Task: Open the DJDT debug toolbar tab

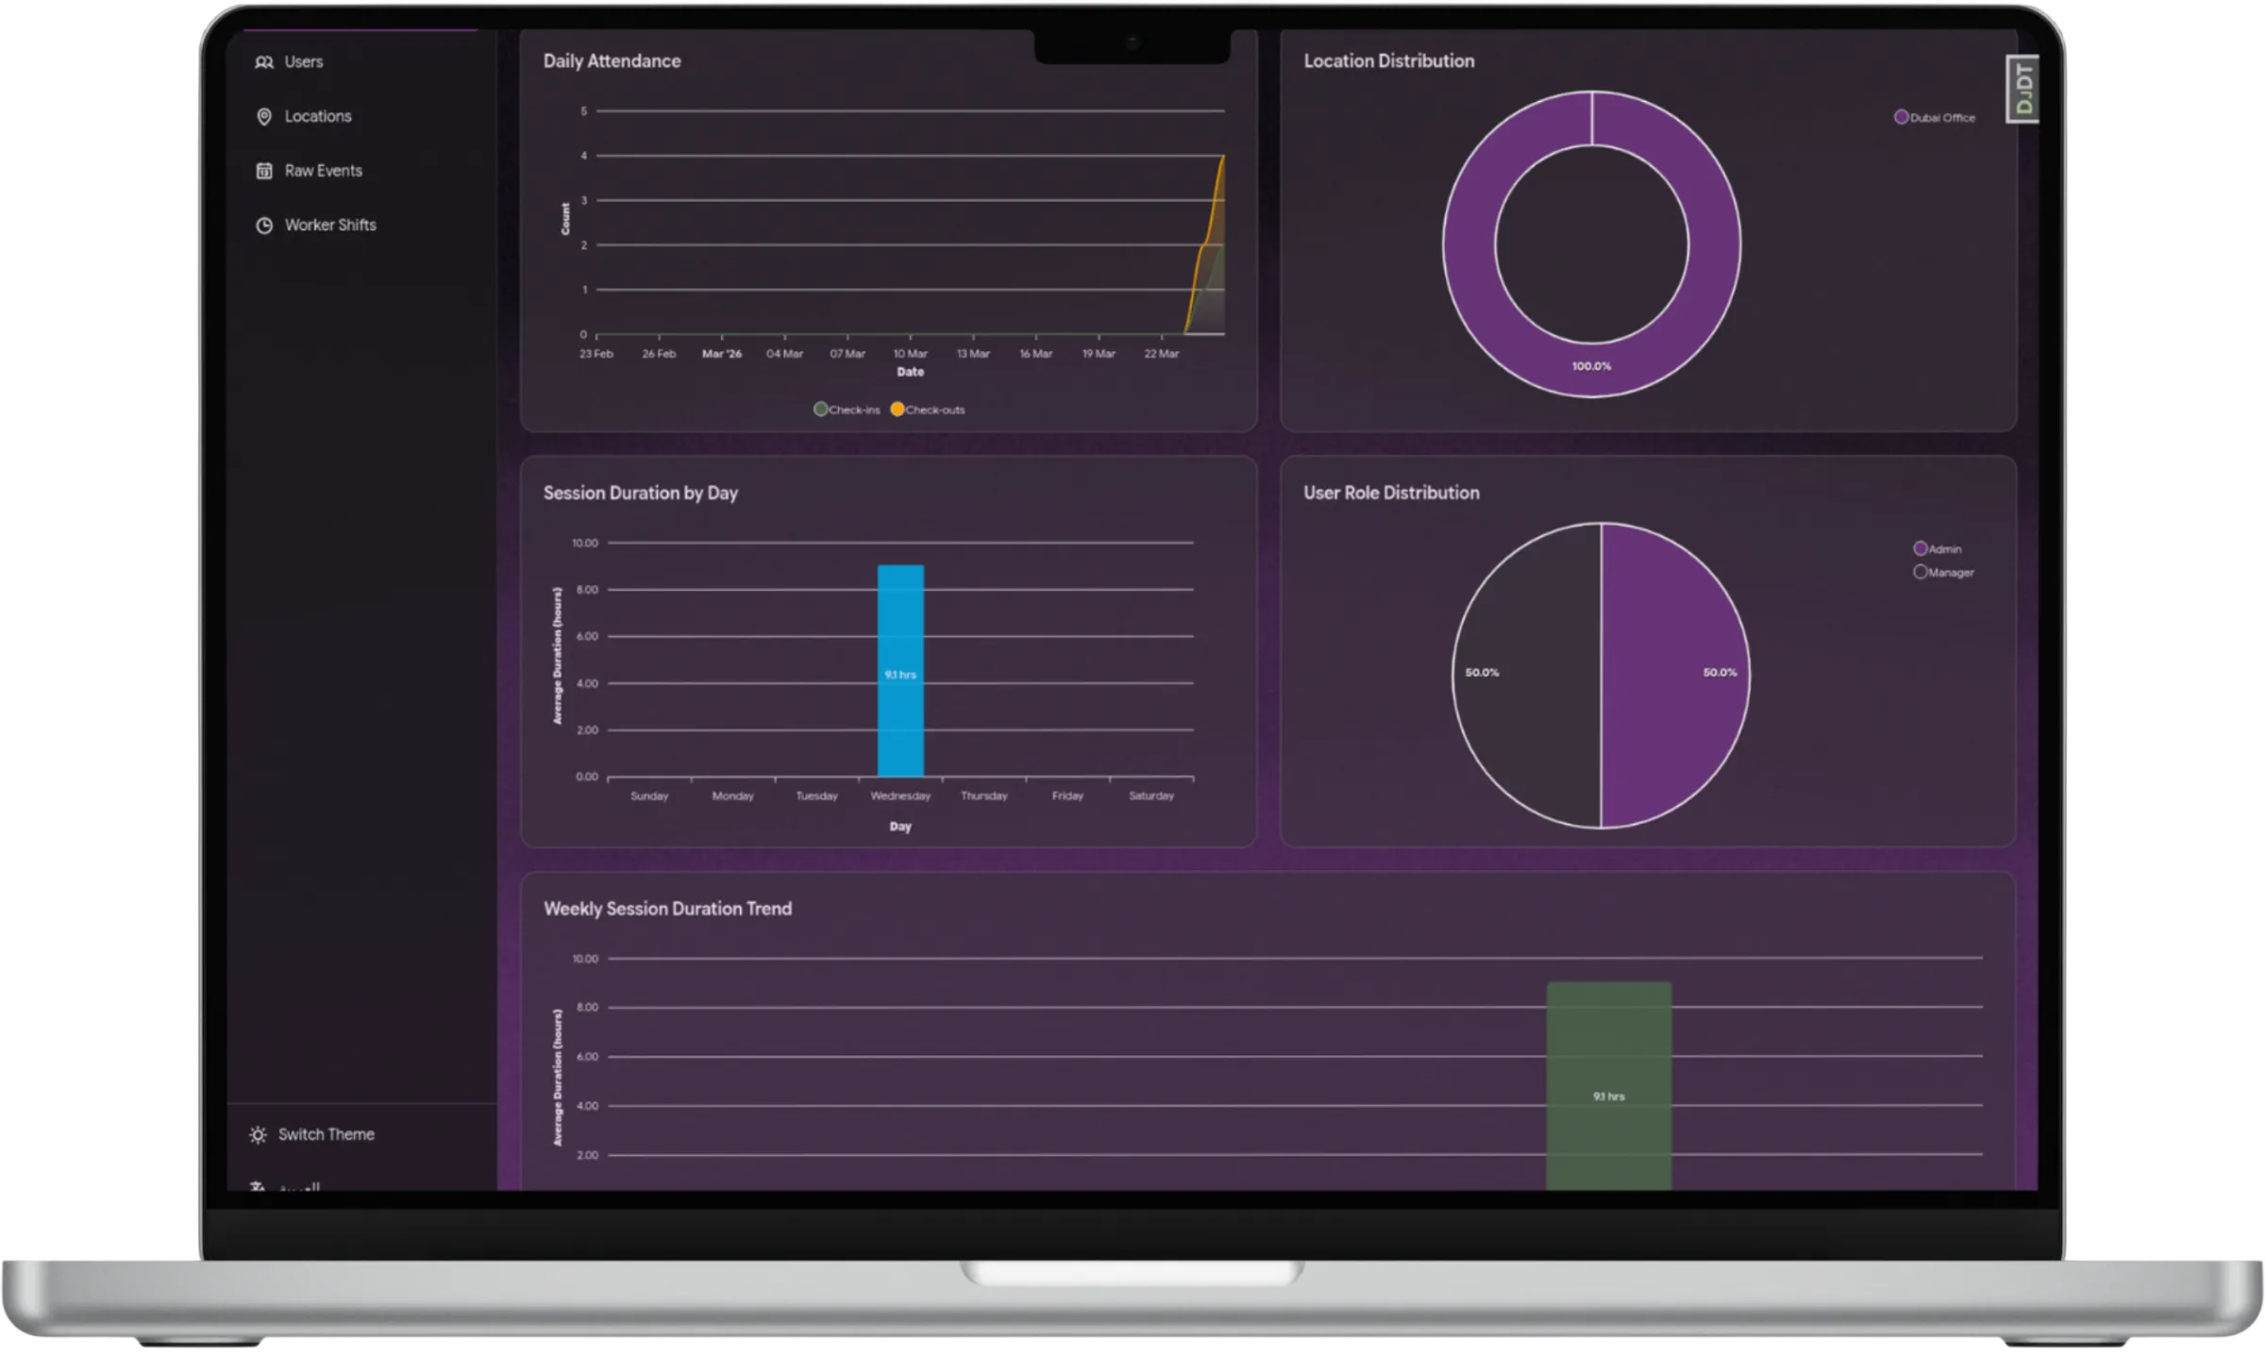Action: point(2022,89)
